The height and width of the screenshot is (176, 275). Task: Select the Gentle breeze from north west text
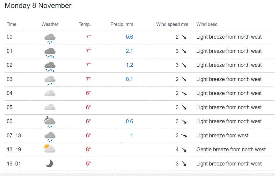click(x=231, y=149)
